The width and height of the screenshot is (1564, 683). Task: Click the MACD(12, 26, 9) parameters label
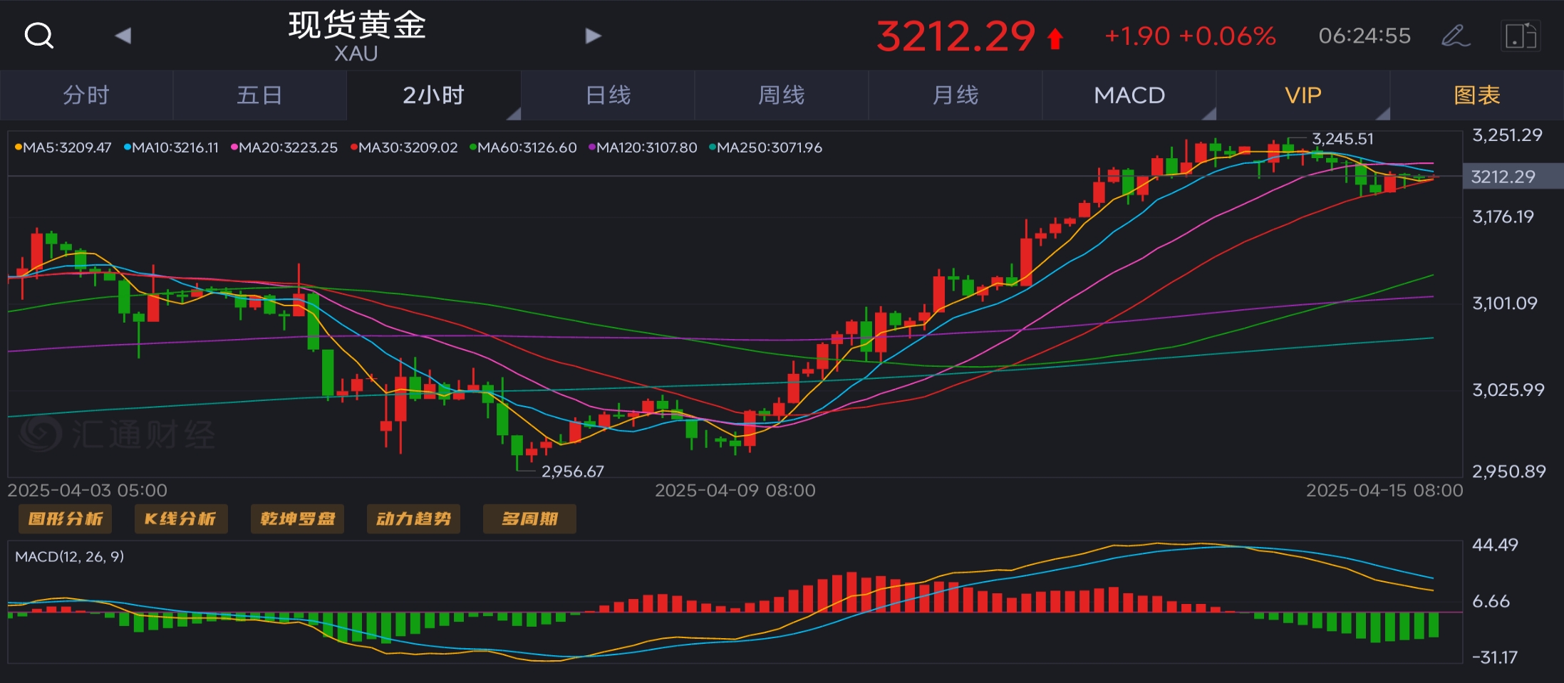[x=70, y=556]
